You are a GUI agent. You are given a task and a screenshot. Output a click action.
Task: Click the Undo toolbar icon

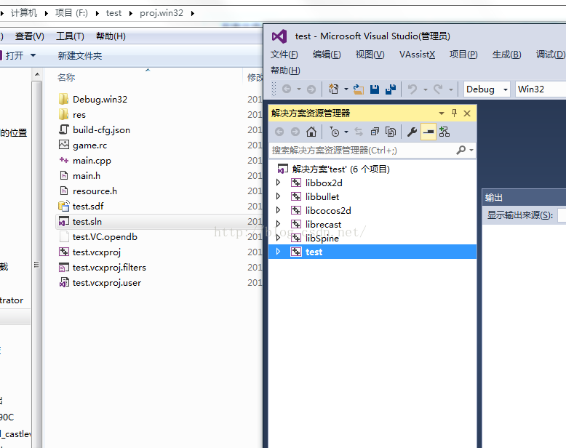click(x=412, y=89)
